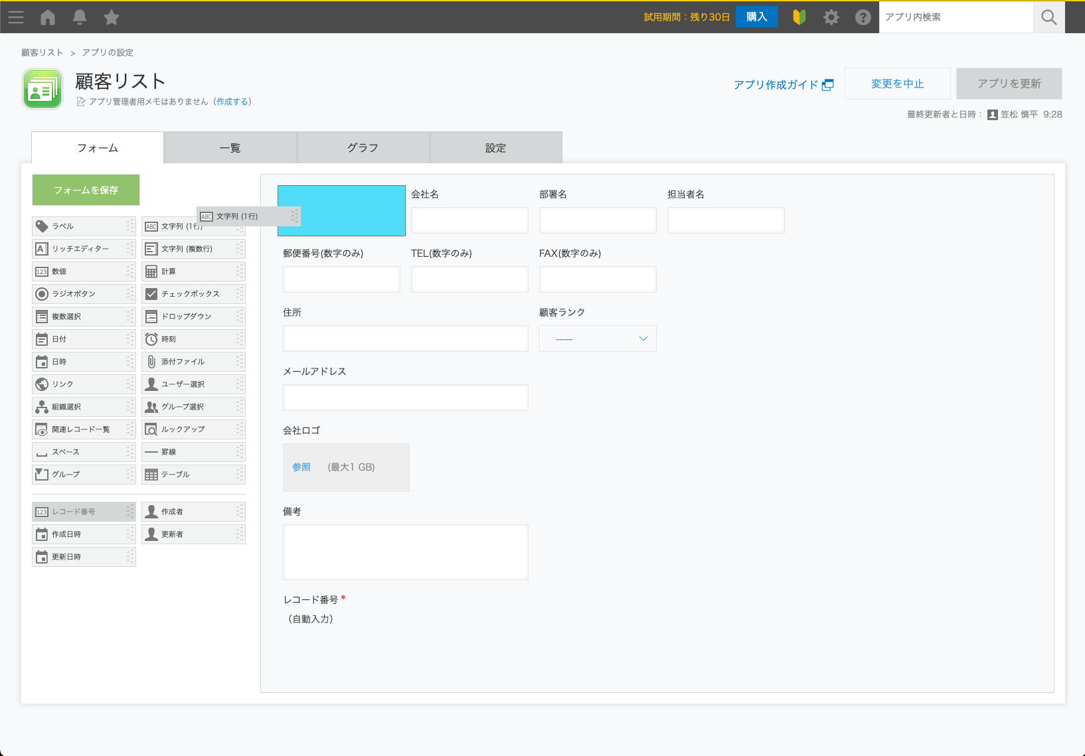Open the アプリ作成ガイド link
This screenshot has height=756, width=1085.
tap(783, 84)
